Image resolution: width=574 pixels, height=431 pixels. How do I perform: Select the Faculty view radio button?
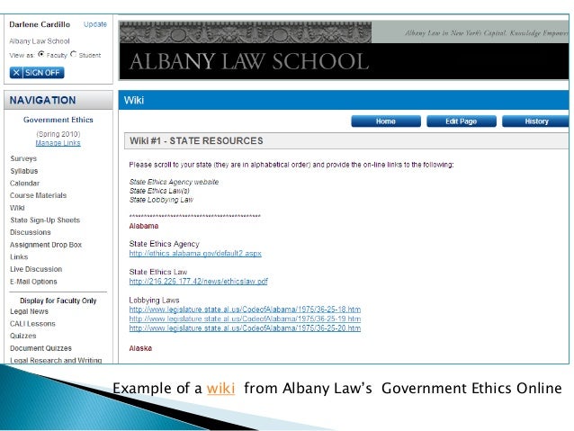pos(41,54)
